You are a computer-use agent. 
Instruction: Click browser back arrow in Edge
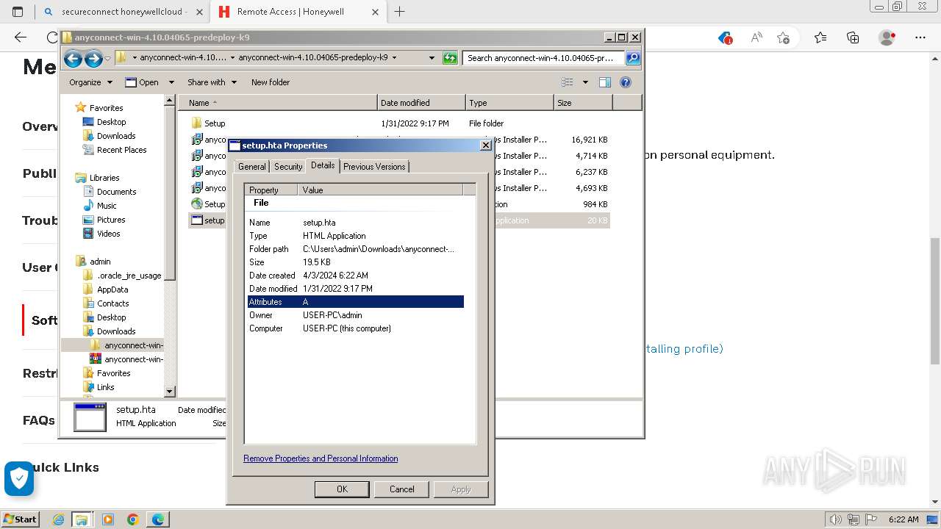click(21, 37)
